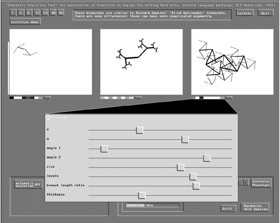Choose the 12 population button
Image resolution: width=280 pixels, height=223 pixels.
(37, 13)
